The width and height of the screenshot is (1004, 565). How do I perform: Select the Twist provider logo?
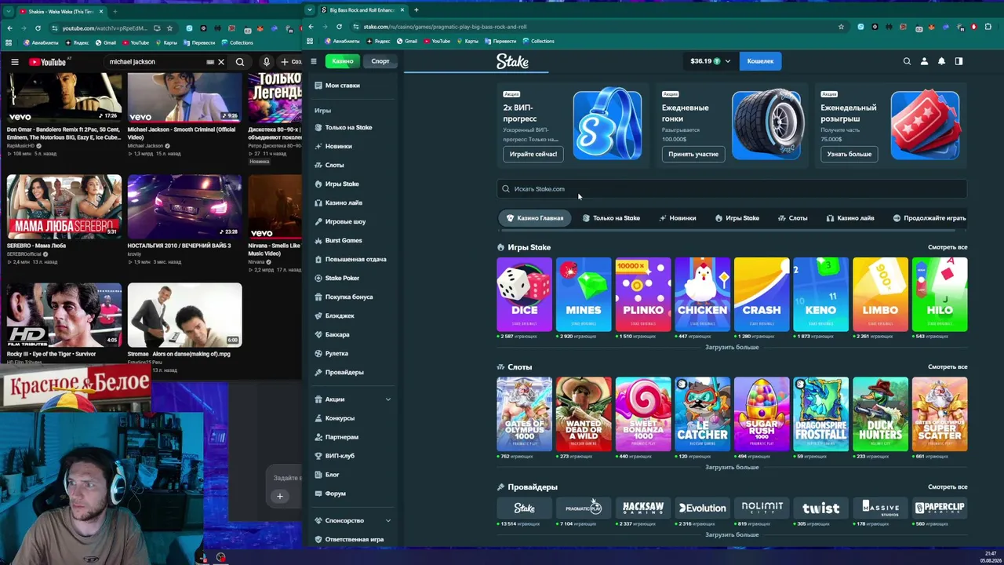point(820,508)
